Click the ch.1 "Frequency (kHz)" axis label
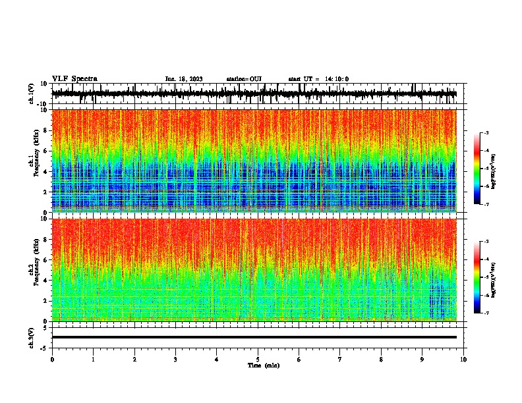 pyautogui.click(x=36, y=153)
